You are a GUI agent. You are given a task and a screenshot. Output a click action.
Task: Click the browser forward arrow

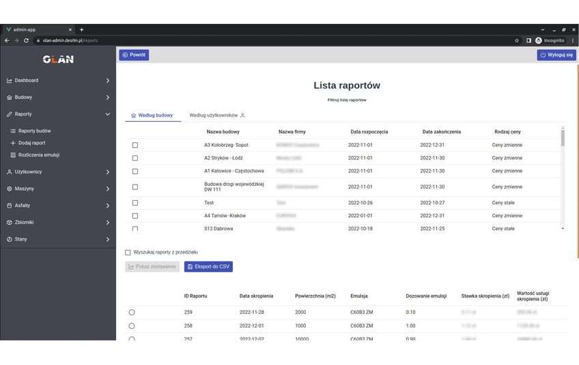coord(16,40)
